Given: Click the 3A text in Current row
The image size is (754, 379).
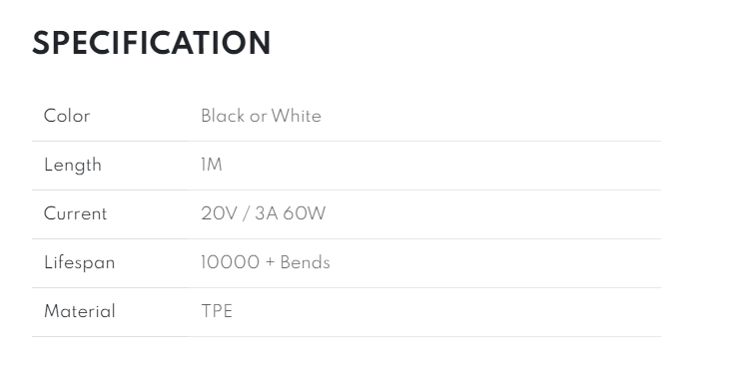Looking at the screenshot, I should 267,213.
